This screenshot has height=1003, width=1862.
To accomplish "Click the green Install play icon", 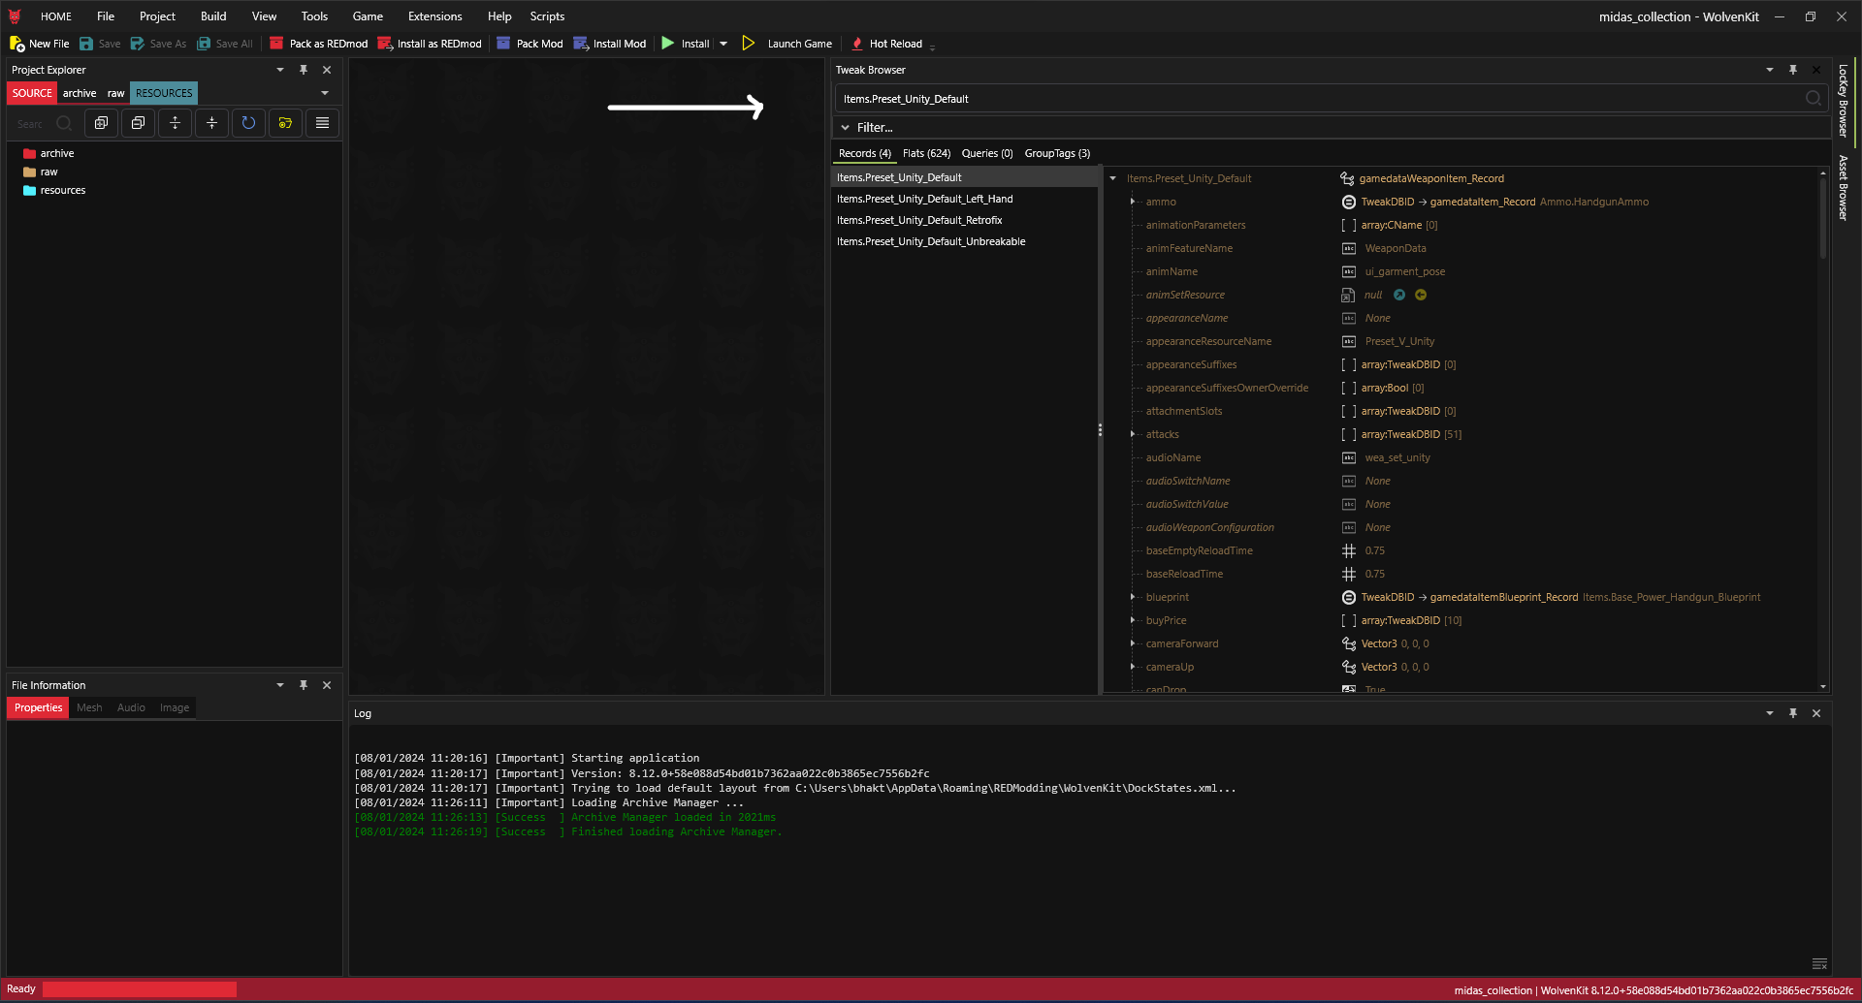I will coord(668,44).
